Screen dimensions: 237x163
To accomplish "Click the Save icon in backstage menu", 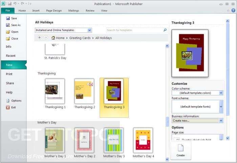I will click(8, 18).
